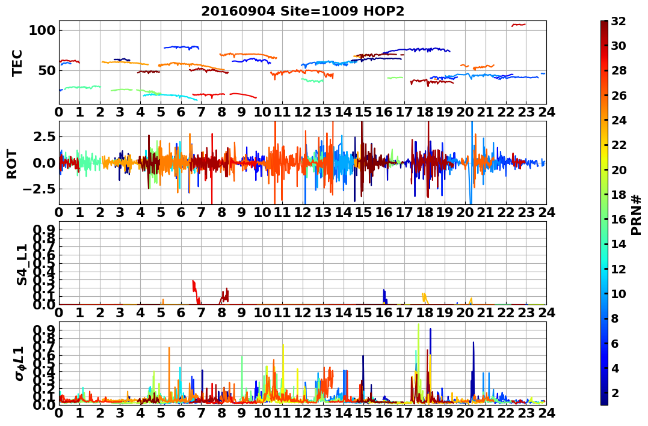648x426 pixels.
Task: Click the colorbar tick label 24
Action: pos(619,120)
